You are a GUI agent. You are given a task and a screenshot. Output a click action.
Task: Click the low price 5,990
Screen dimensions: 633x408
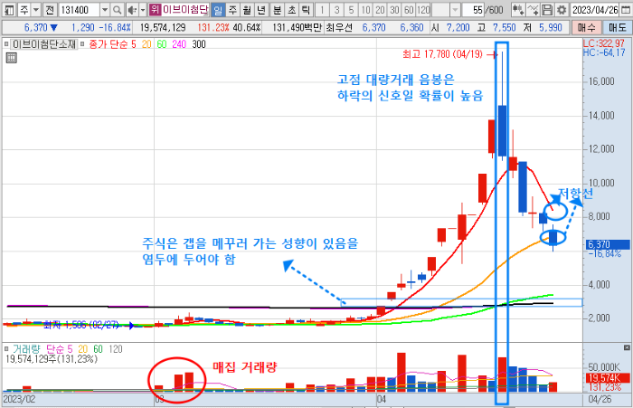point(550,28)
